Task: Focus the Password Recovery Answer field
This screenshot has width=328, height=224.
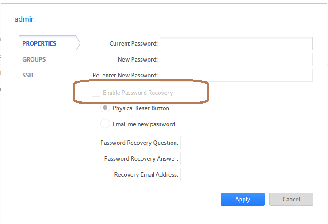Action: pos(242,158)
